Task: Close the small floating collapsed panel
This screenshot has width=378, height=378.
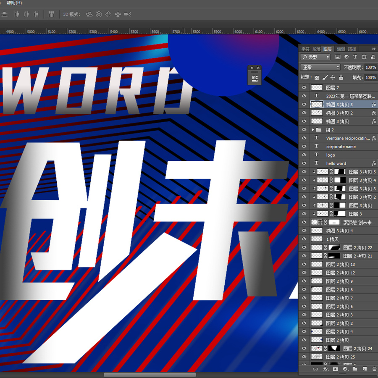Action: 258,68
